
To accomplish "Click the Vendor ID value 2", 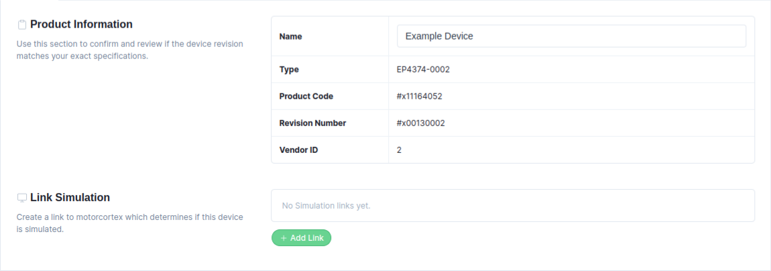I will click(400, 150).
